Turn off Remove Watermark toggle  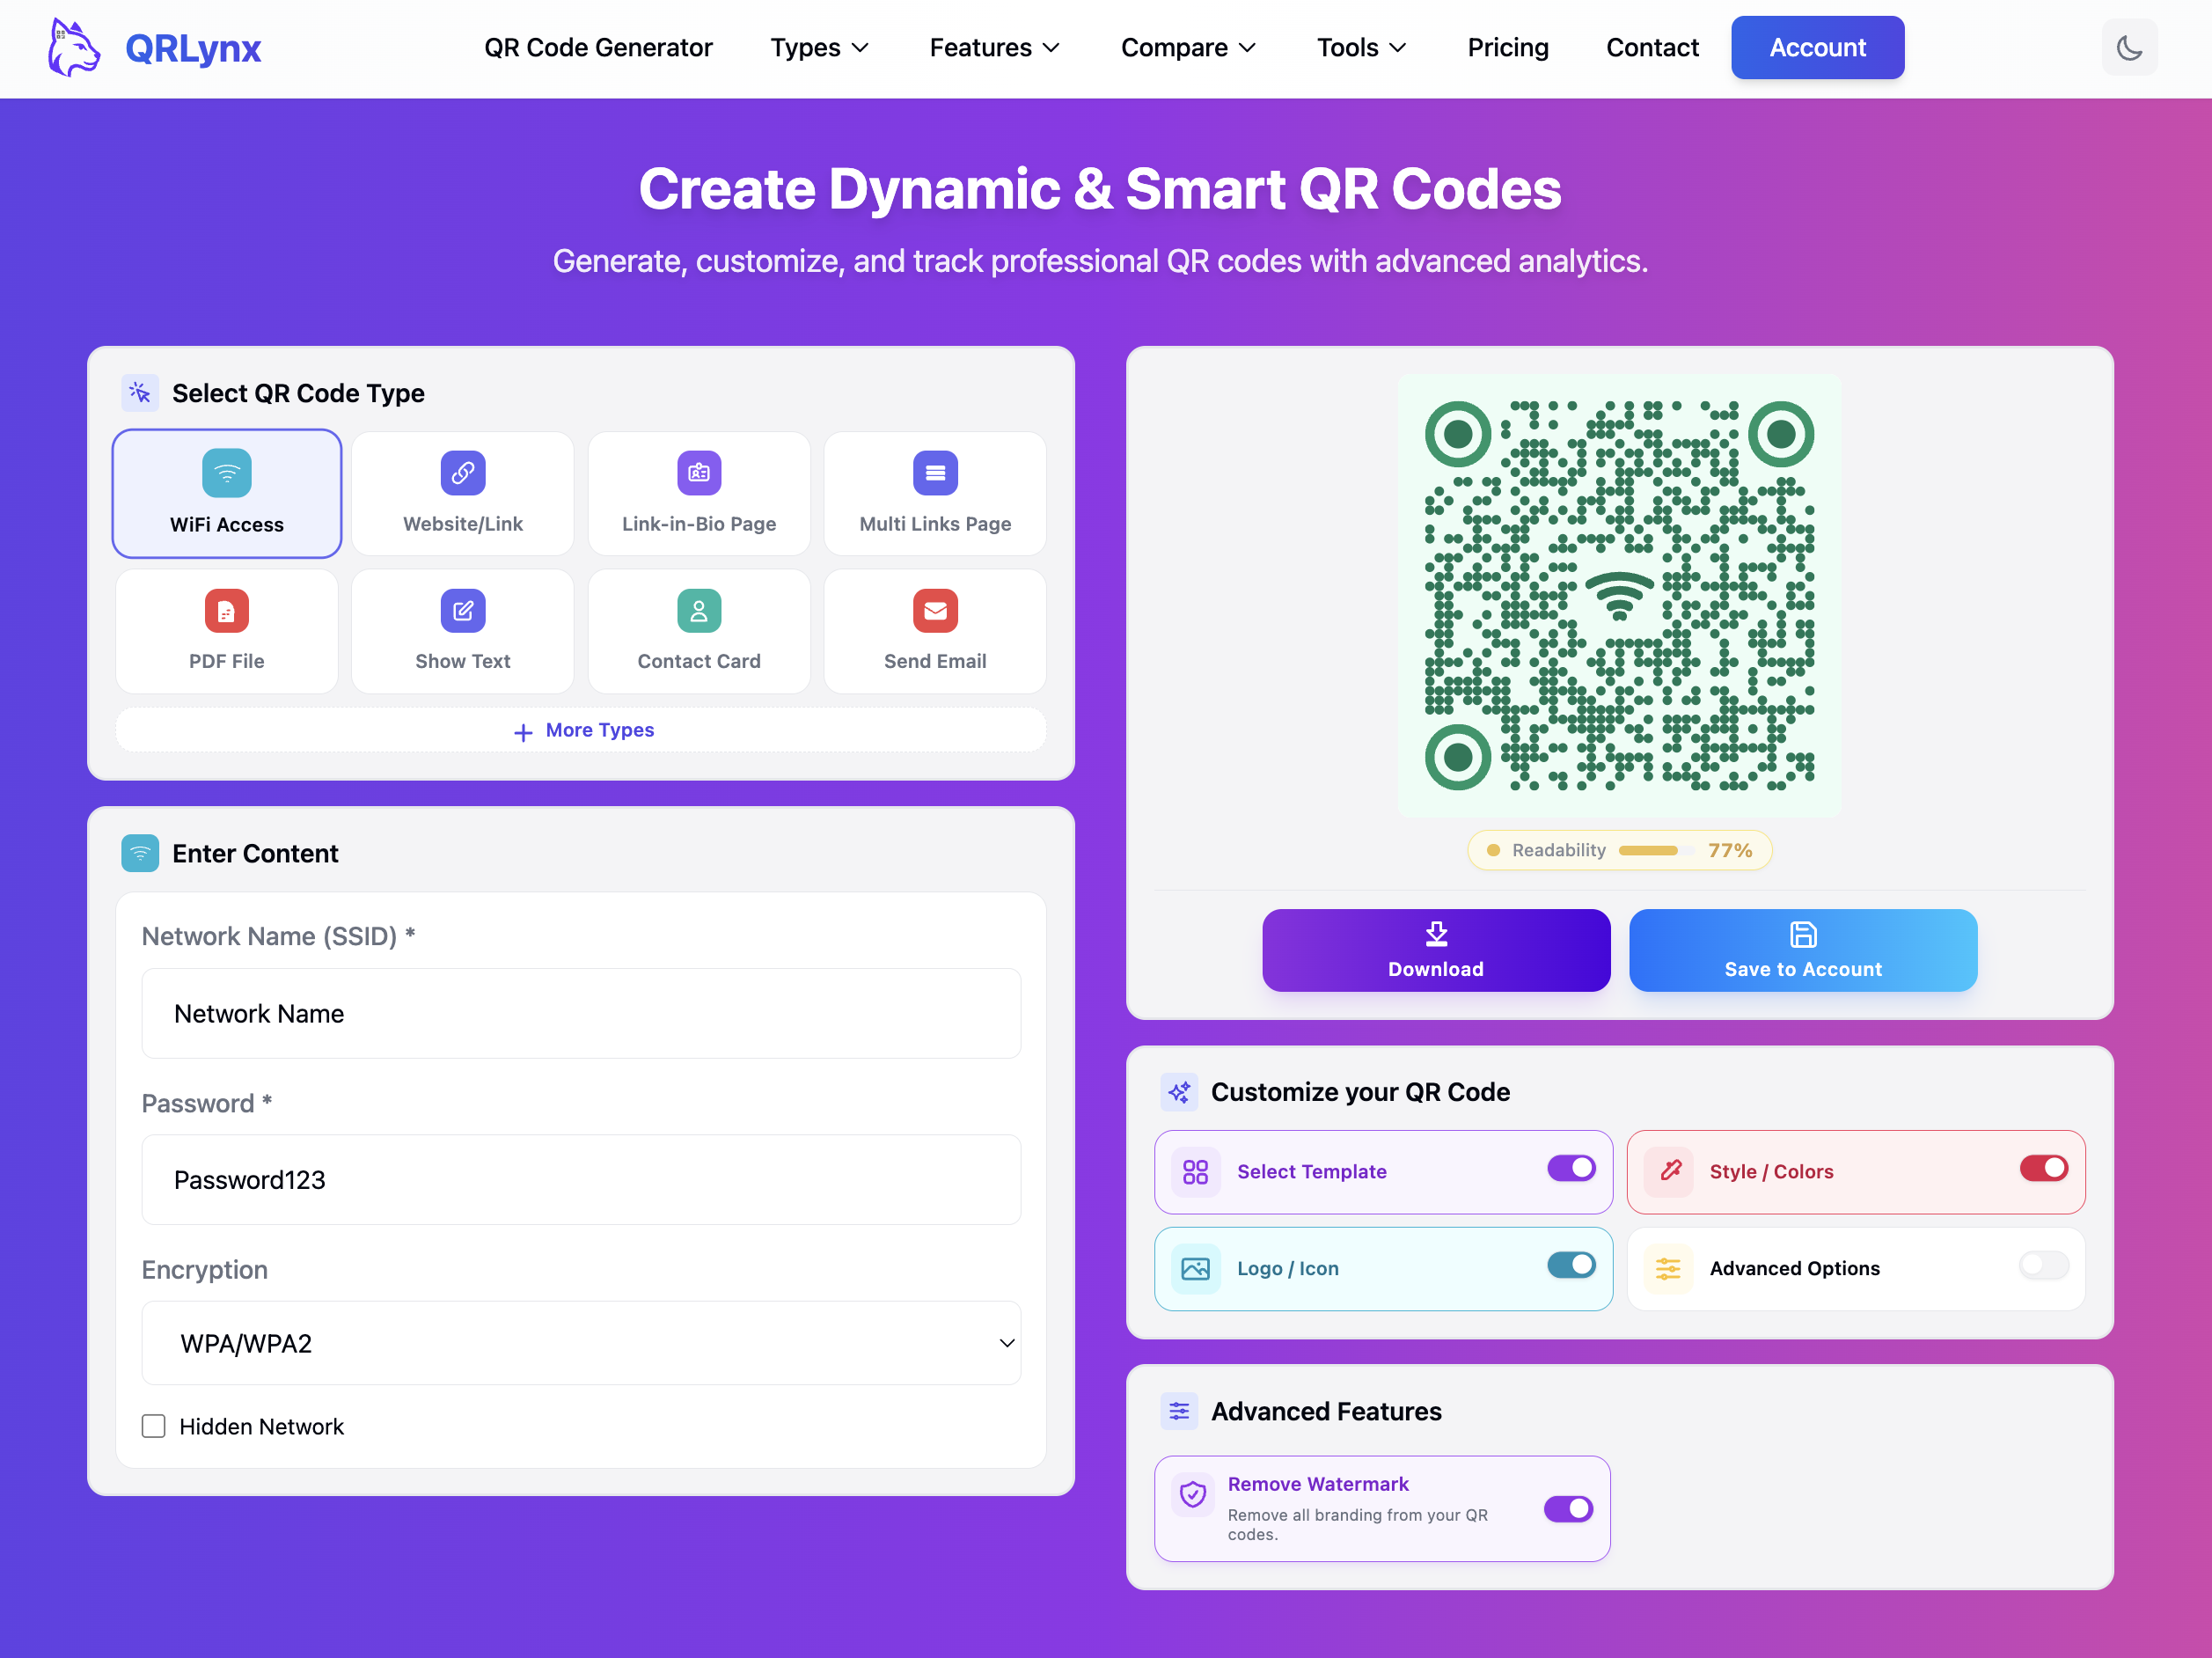point(1568,1508)
